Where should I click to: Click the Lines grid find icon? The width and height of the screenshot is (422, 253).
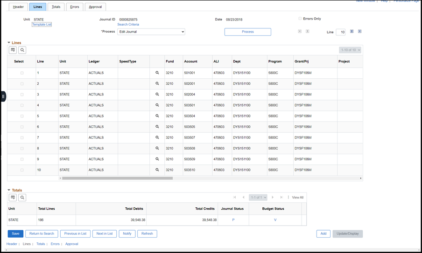[x=22, y=50]
